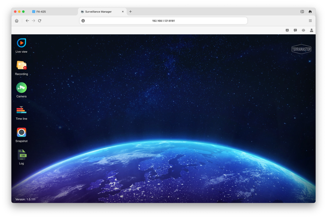Screen dimensions: 327x218
Task: Click the flame icon in tab bar
Action: tap(310, 11)
